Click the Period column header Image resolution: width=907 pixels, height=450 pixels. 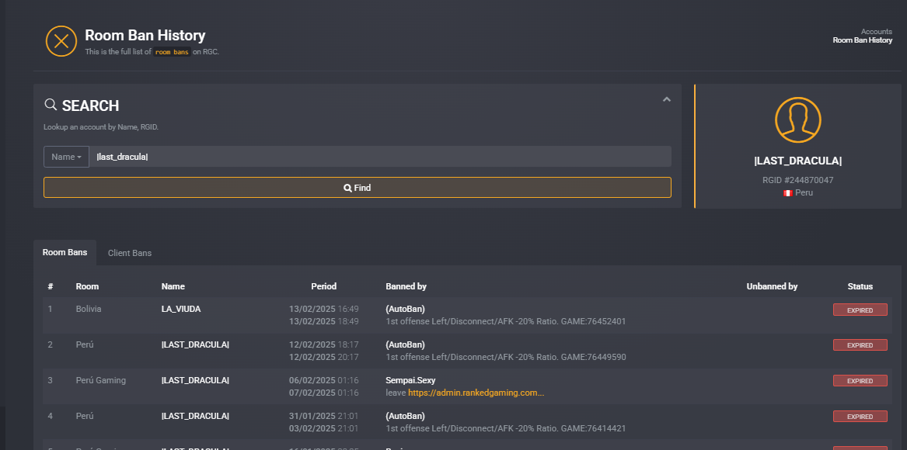pyautogui.click(x=323, y=286)
